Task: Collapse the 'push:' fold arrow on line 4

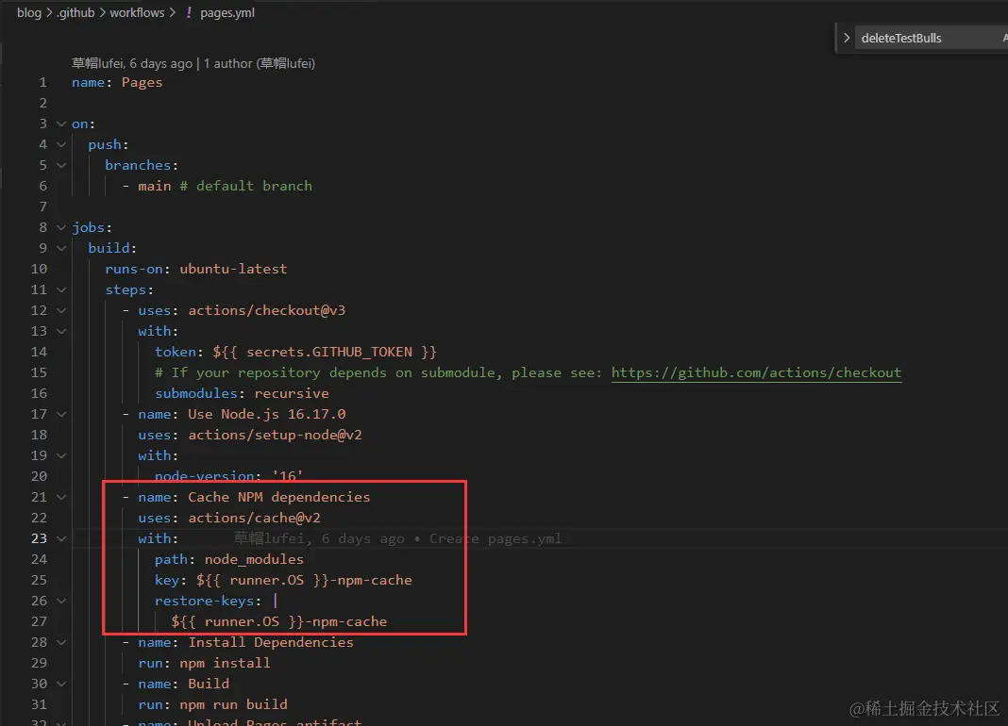Action: [61, 144]
